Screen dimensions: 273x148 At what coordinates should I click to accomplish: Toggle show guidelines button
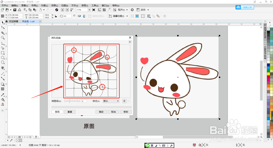(x=109, y=10)
